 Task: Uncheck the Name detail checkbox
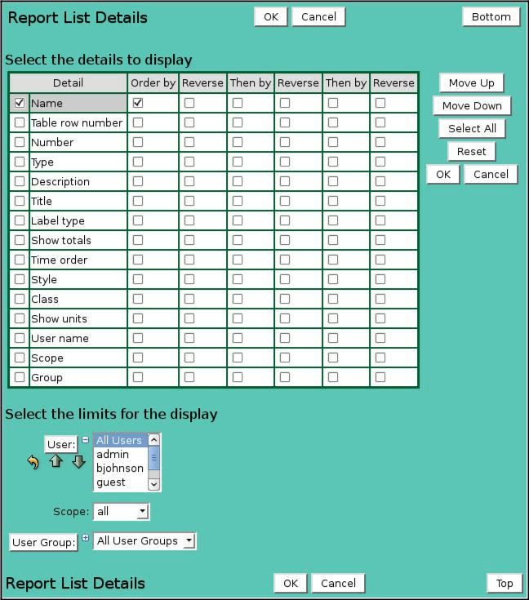20,103
